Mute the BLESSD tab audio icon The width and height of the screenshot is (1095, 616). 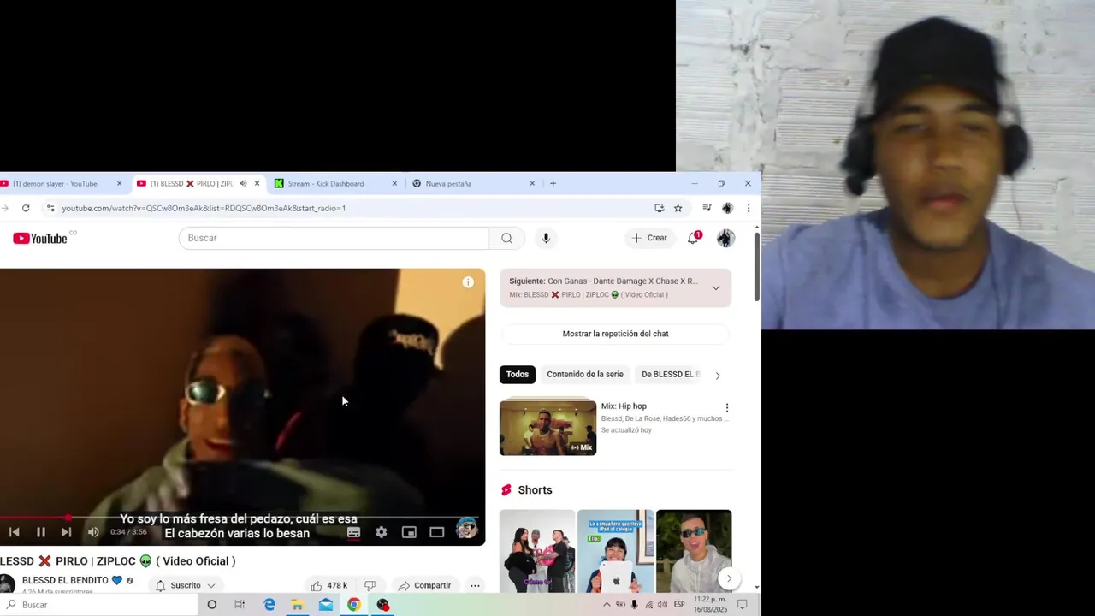click(243, 183)
